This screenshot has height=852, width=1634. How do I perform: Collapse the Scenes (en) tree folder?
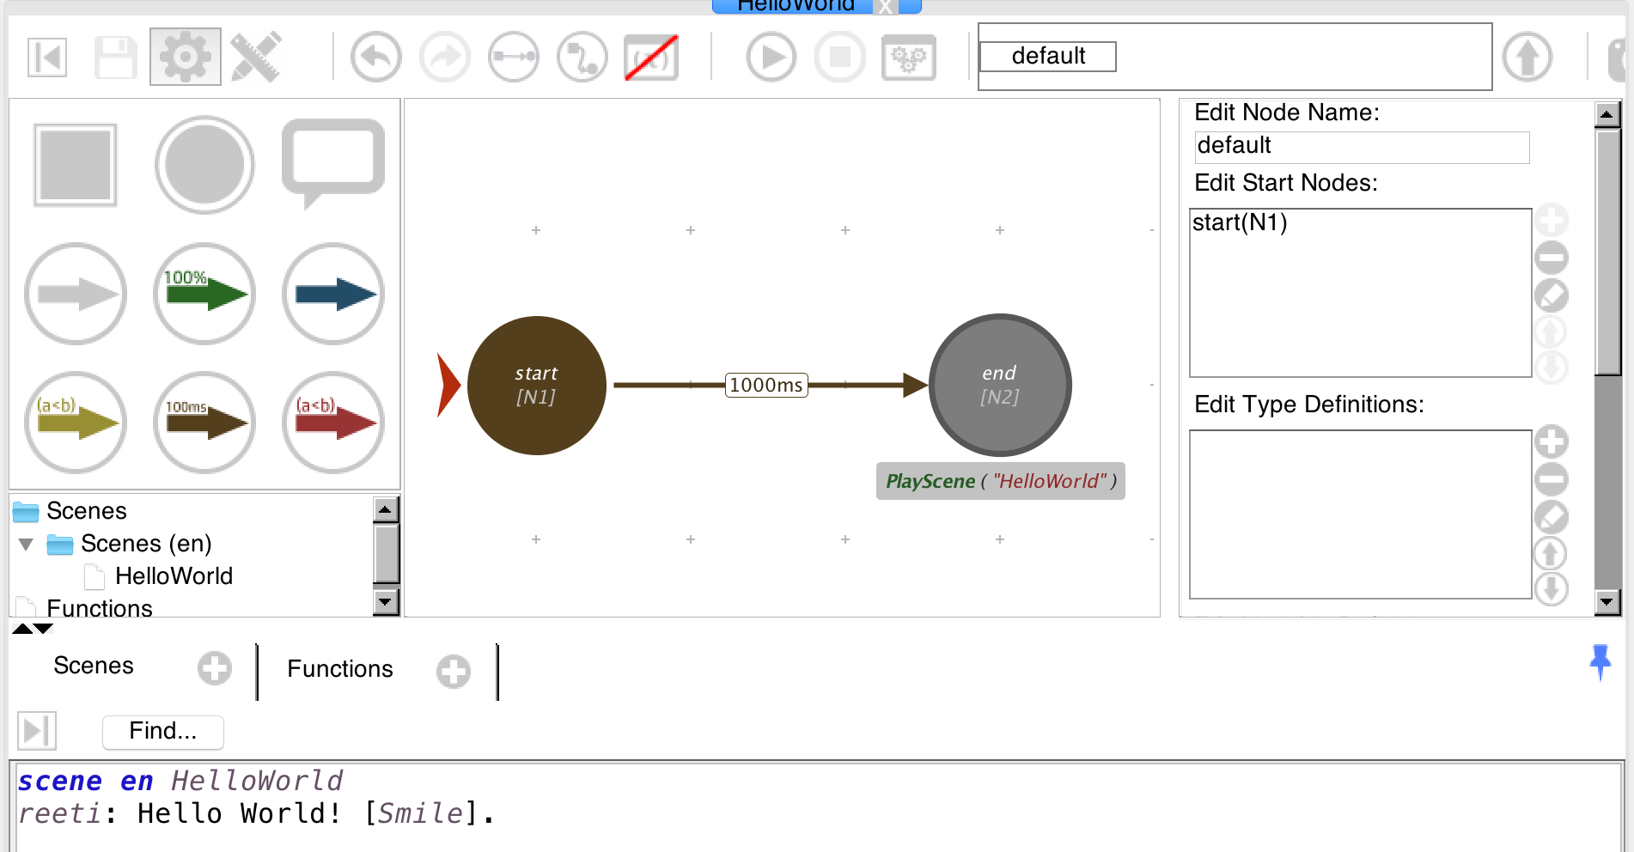tap(26, 545)
